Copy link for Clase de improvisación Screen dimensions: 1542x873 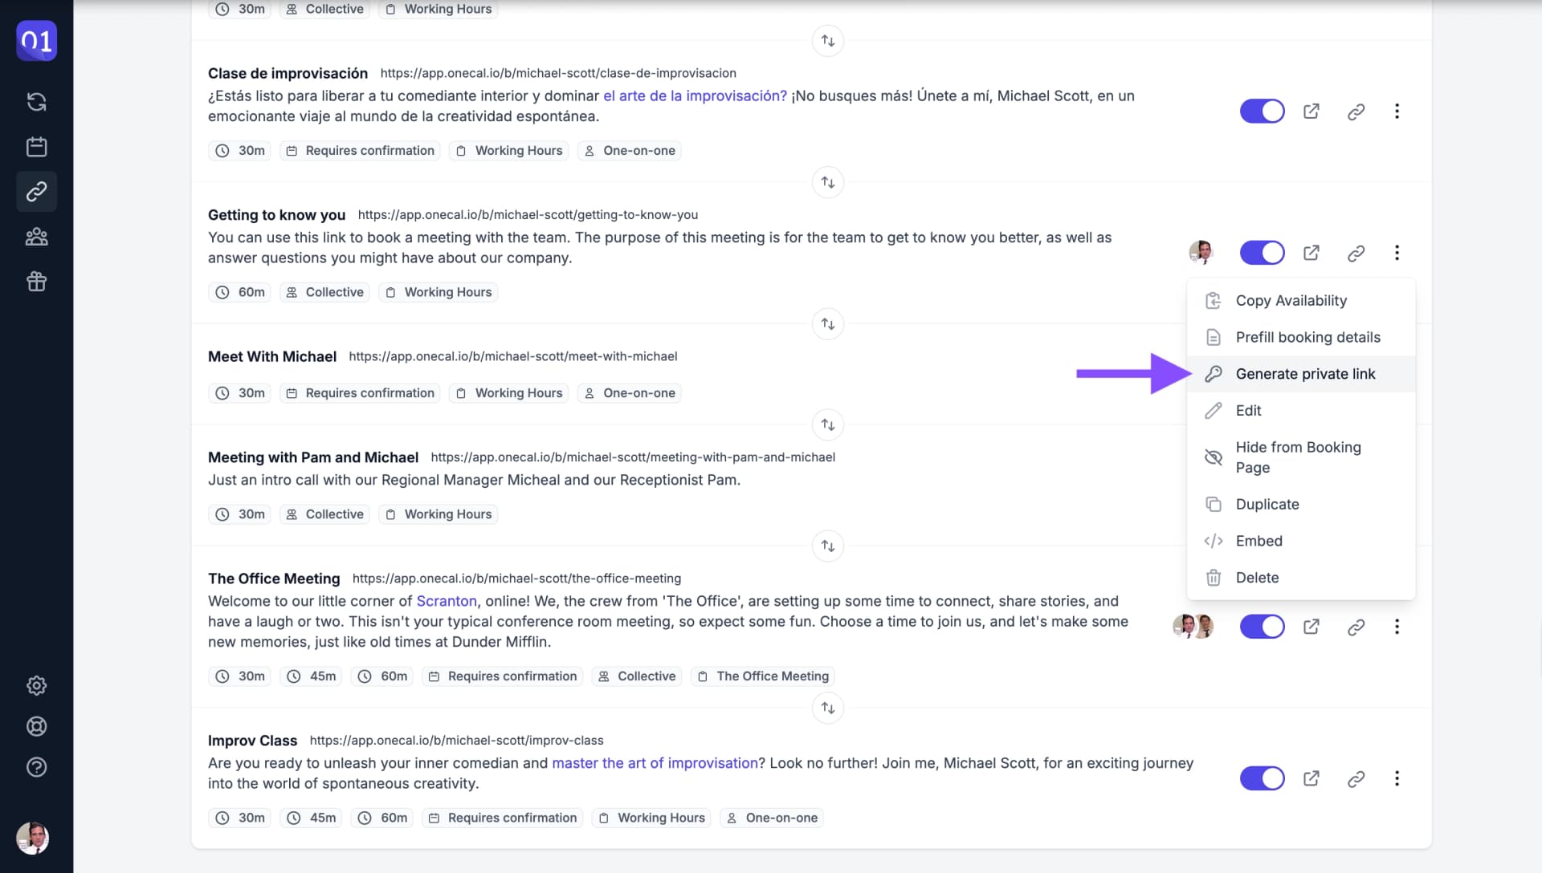[1356, 112]
